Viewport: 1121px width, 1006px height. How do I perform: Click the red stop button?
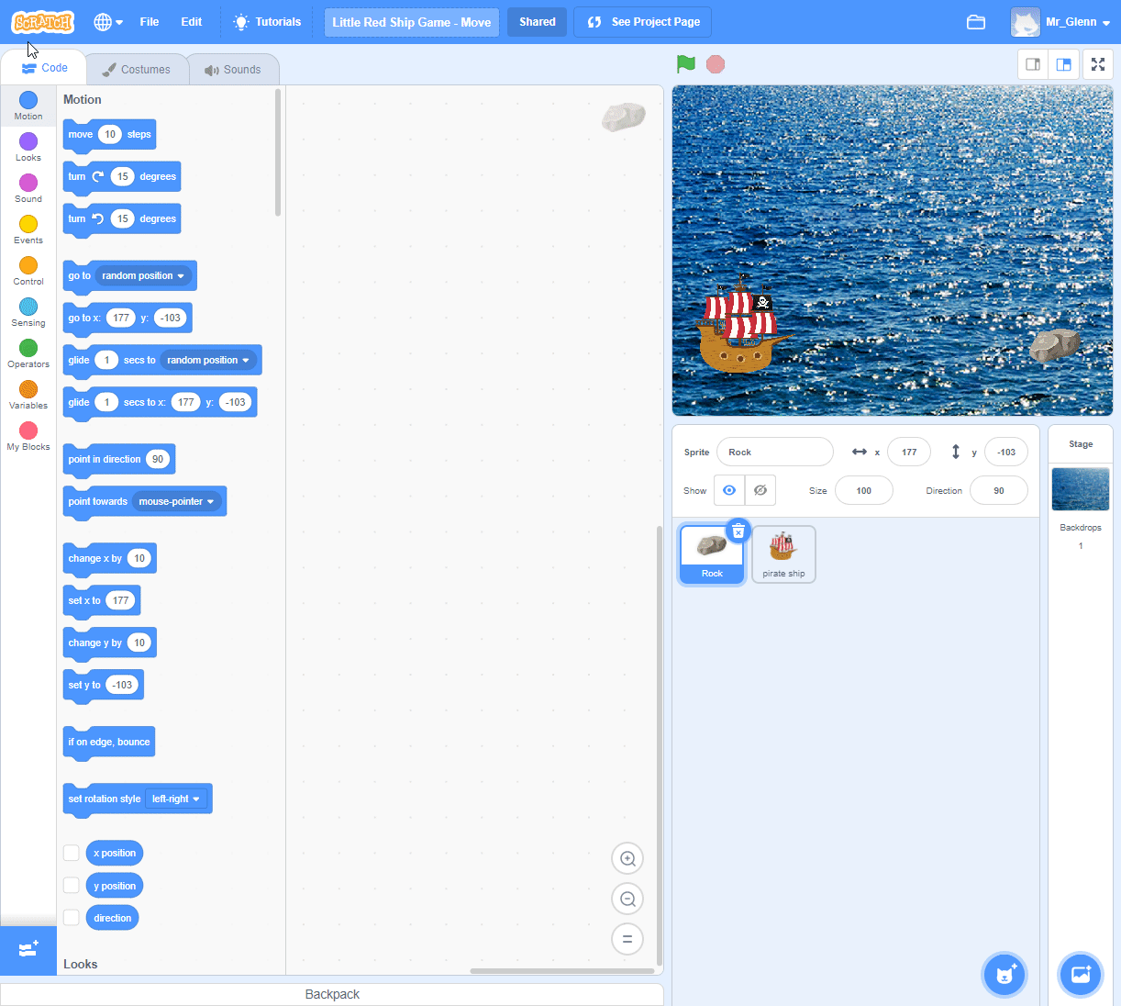click(716, 63)
